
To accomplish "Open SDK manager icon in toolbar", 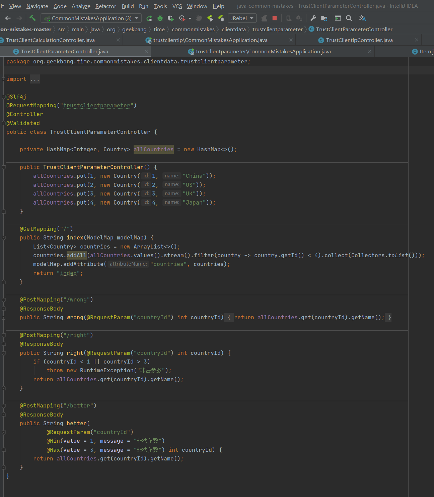I will tap(299, 18).
